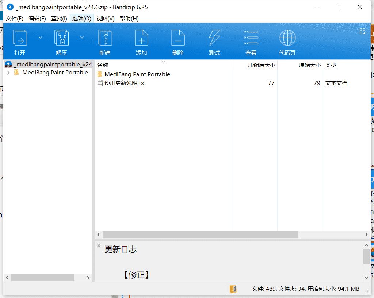The width and height of the screenshot is (374, 298).
Task: Click the Open (打开) toolbar icon
Action: point(20,38)
